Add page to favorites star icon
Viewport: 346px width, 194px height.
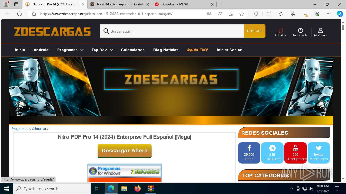242,14
